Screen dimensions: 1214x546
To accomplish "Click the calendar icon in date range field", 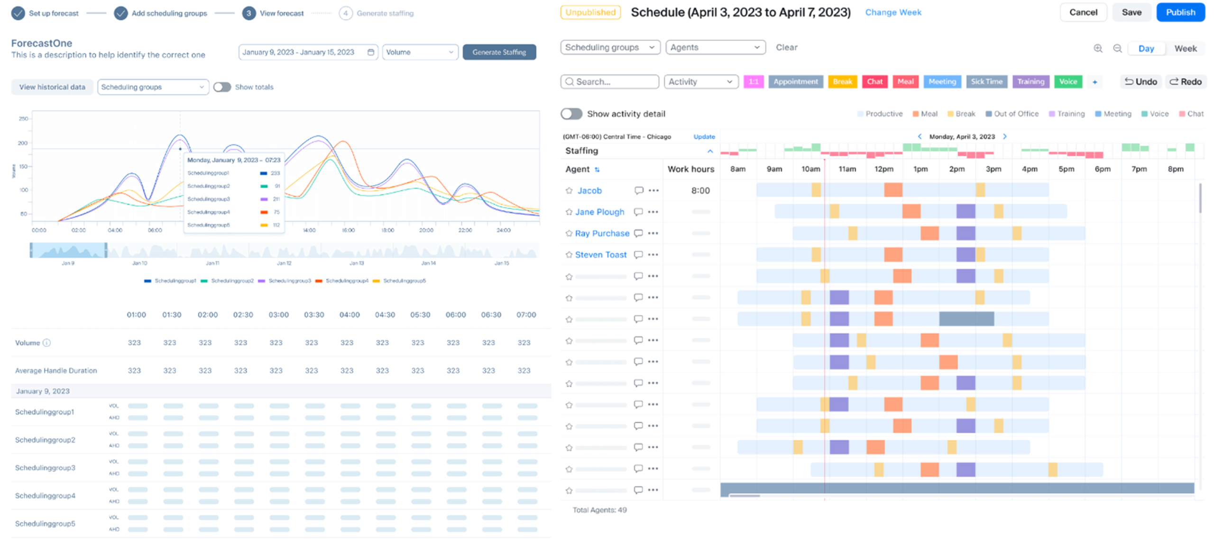I will (x=371, y=52).
